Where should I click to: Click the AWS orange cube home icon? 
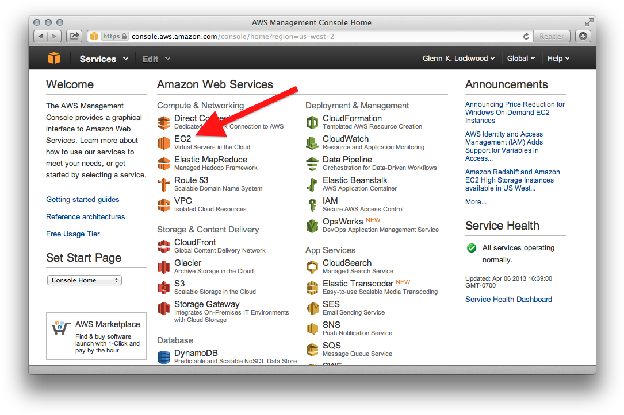coord(54,59)
